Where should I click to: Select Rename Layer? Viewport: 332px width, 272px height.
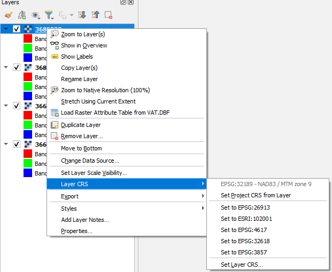coord(127,79)
